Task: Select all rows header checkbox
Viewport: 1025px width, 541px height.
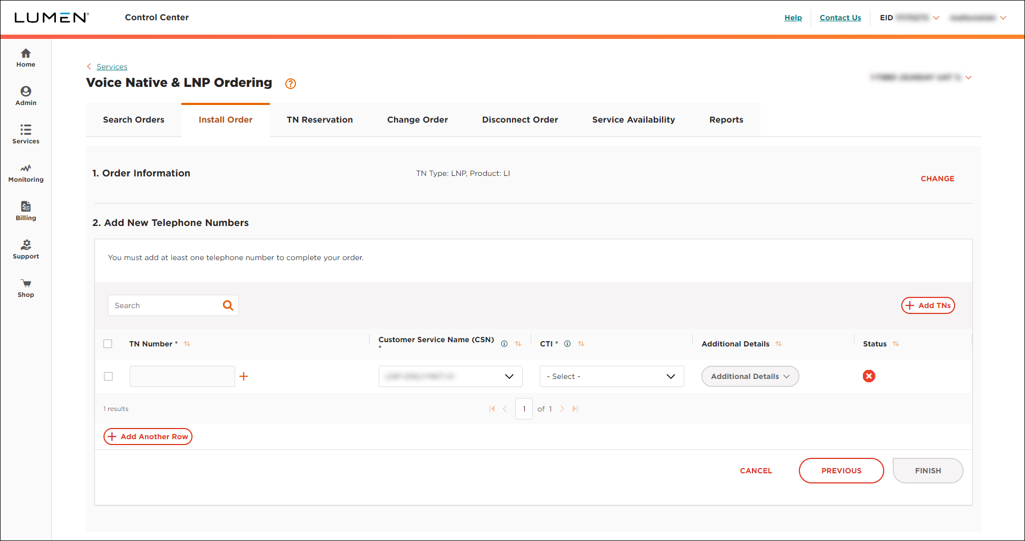Action: tap(108, 344)
